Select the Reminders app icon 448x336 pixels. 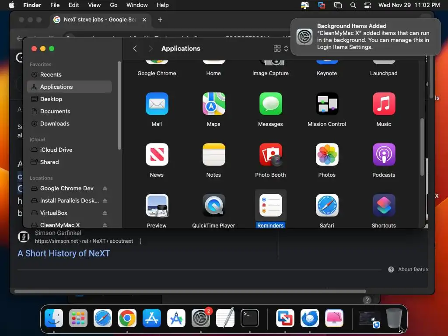270,206
